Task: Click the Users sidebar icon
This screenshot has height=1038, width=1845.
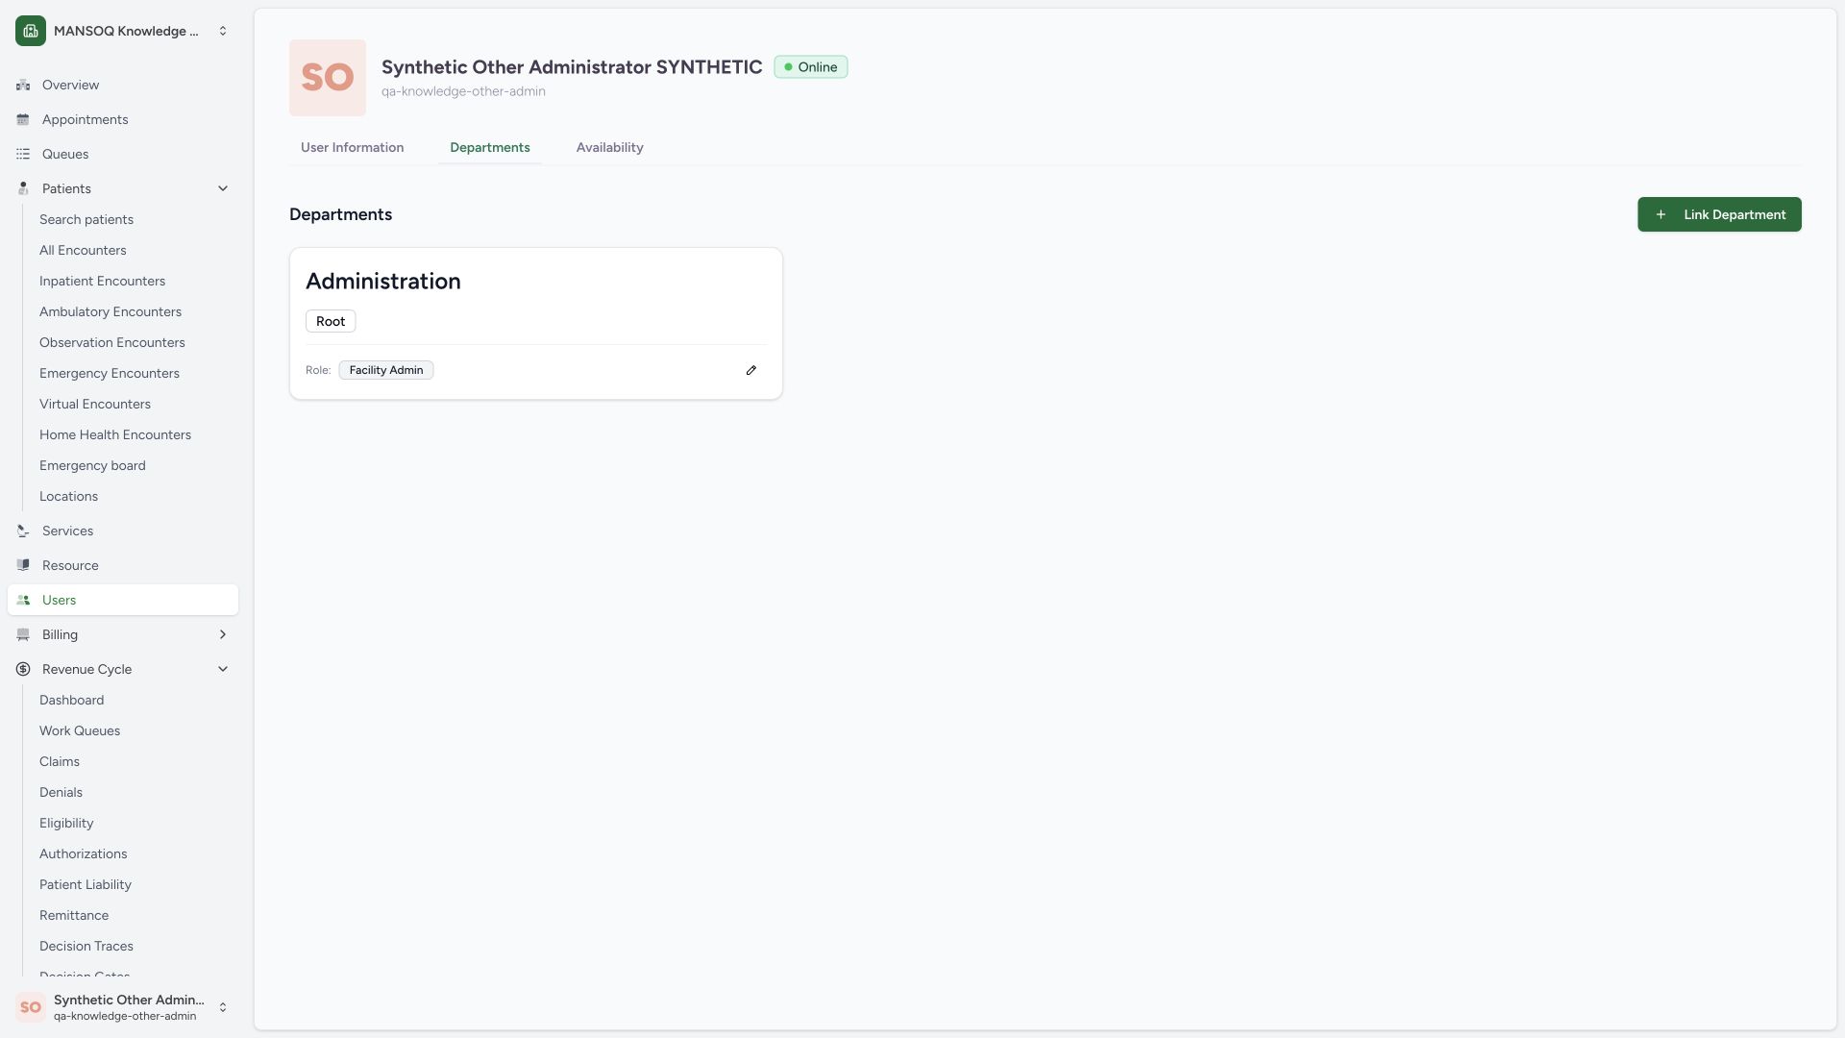Action: point(23,601)
